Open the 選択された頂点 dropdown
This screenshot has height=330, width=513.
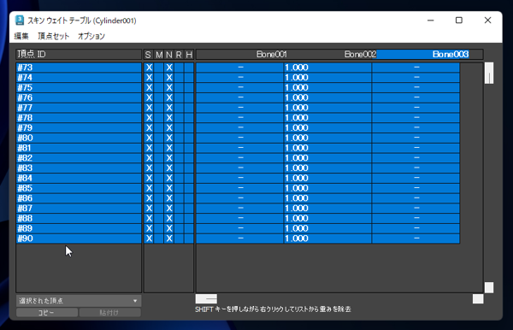[79, 301]
